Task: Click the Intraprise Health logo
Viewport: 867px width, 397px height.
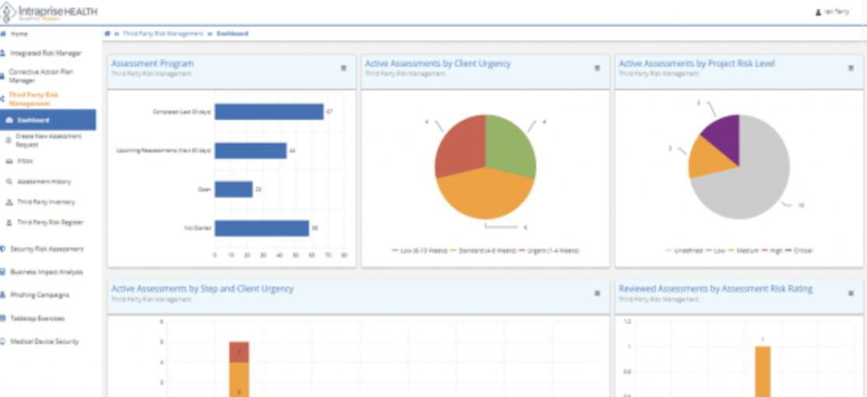Action: click(x=49, y=12)
